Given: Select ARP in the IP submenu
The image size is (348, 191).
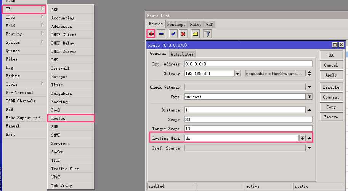Looking at the screenshot, I should pyautogui.click(x=71, y=10).
